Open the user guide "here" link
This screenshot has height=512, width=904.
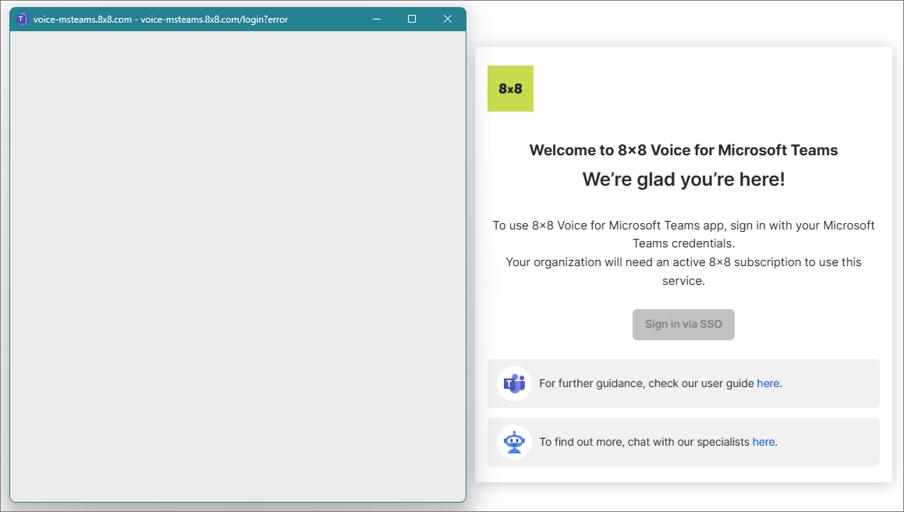[x=768, y=383]
